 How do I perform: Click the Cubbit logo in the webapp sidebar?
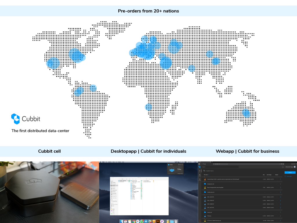tap(200, 167)
